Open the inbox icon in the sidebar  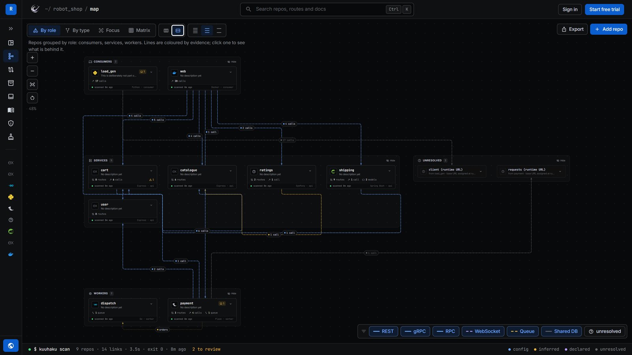(x=11, y=96)
